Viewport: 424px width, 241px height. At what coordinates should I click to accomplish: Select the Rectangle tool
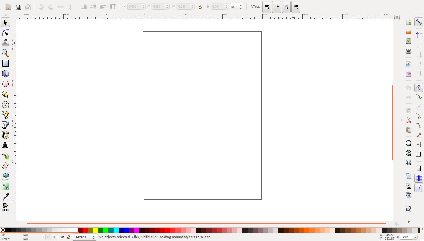(5, 63)
